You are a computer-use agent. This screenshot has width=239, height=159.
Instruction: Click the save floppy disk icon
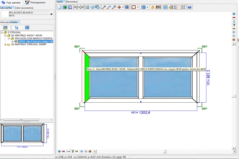point(70,7)
